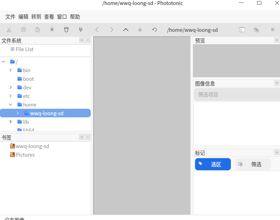Select the dev folder in tree
This screenshot has width=280, height=220.
click(x=27, y=88)
